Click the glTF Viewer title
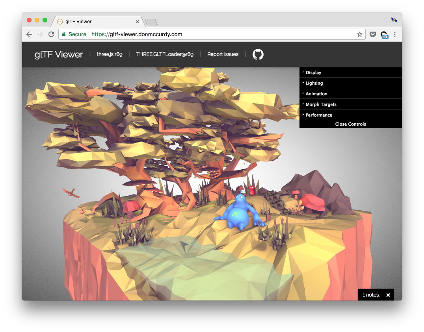The image size is (424, 332). [59, 55]
